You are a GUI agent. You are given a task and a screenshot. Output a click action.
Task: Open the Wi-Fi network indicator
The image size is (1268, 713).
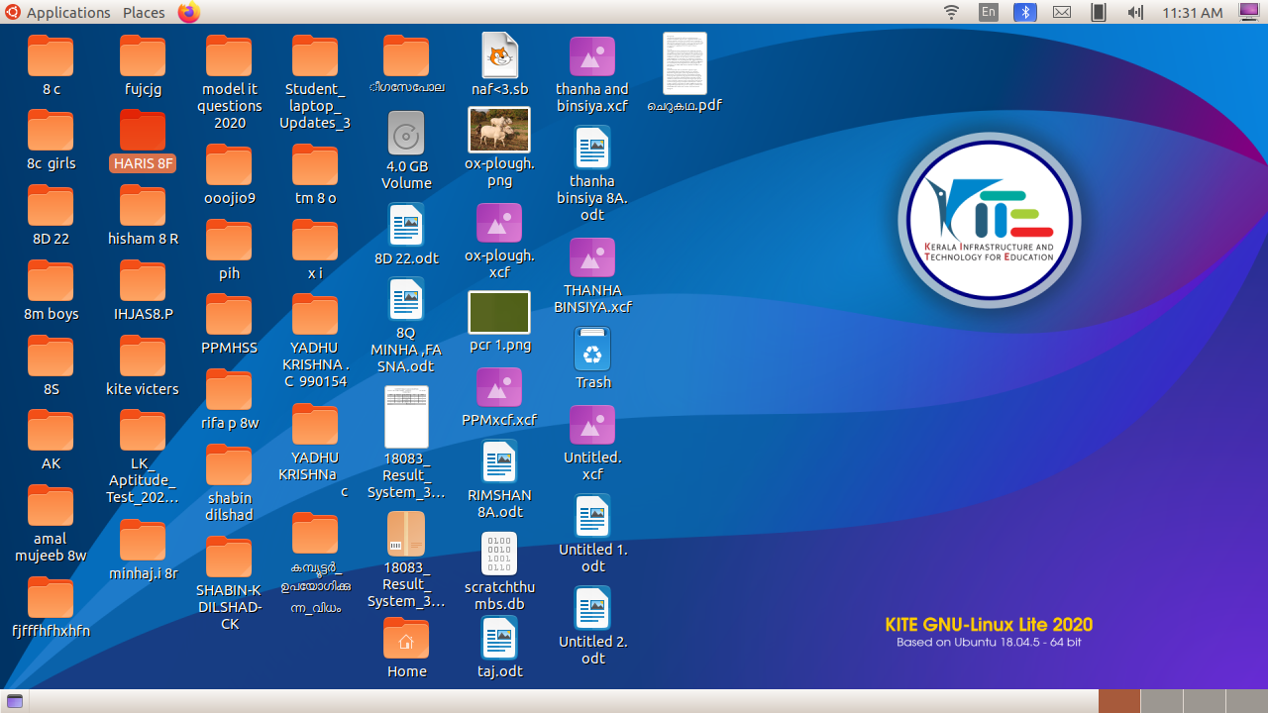[951, 12]
